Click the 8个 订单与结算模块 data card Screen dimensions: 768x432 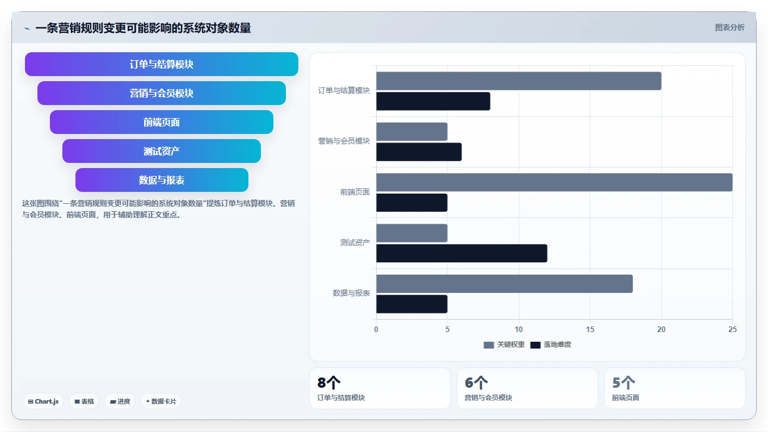[x=380, y=388]
